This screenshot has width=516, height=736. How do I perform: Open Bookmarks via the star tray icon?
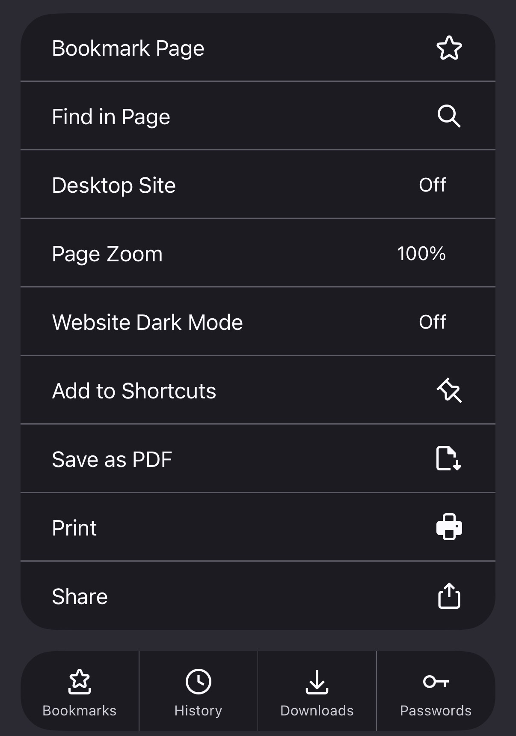(80, 682)
